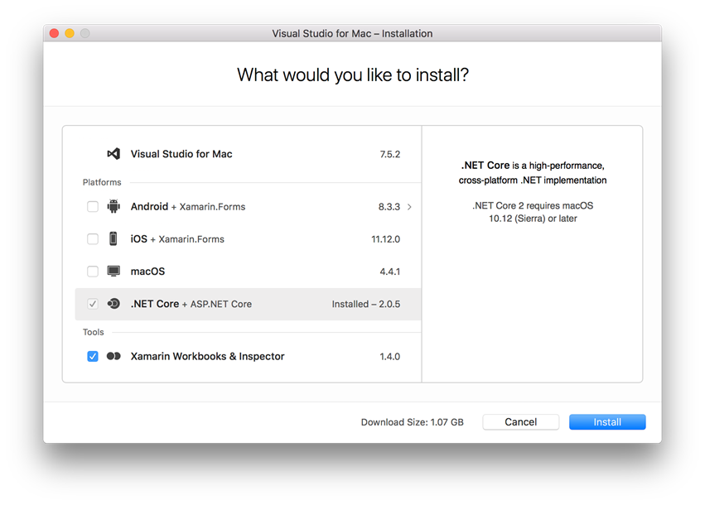Select the Visual Studio for Mac row label
The image size is (705, 505).
pyautogui.click(x=181, y=154)
